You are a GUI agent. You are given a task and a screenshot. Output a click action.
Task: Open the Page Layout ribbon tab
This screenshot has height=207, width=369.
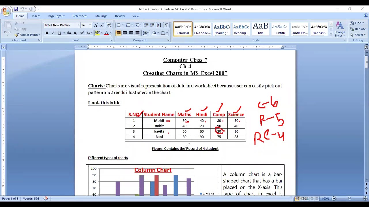tap(56, 16)
